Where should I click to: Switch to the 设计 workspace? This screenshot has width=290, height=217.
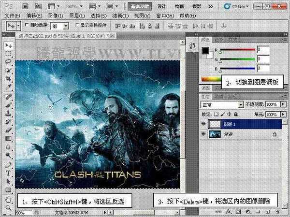(162, 6)
